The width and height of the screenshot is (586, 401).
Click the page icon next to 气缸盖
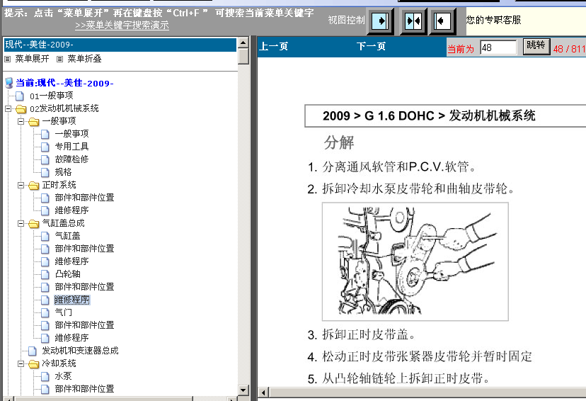pos(45,237)
